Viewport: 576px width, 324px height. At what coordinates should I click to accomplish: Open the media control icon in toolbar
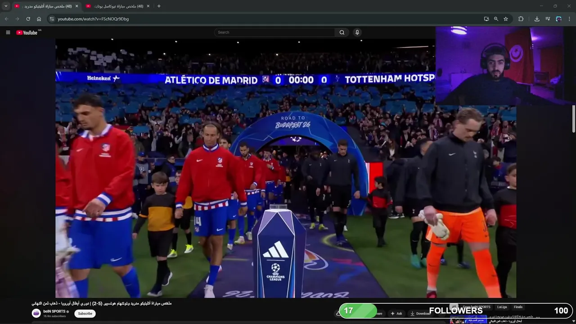548,19
